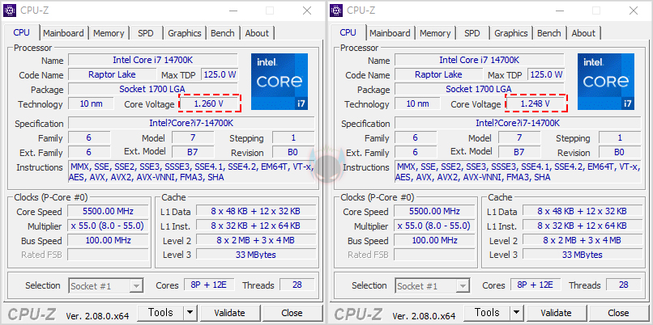Expand Tools dropdown arrow in left window
653x325 pixels.
click(x=190, y=313)
